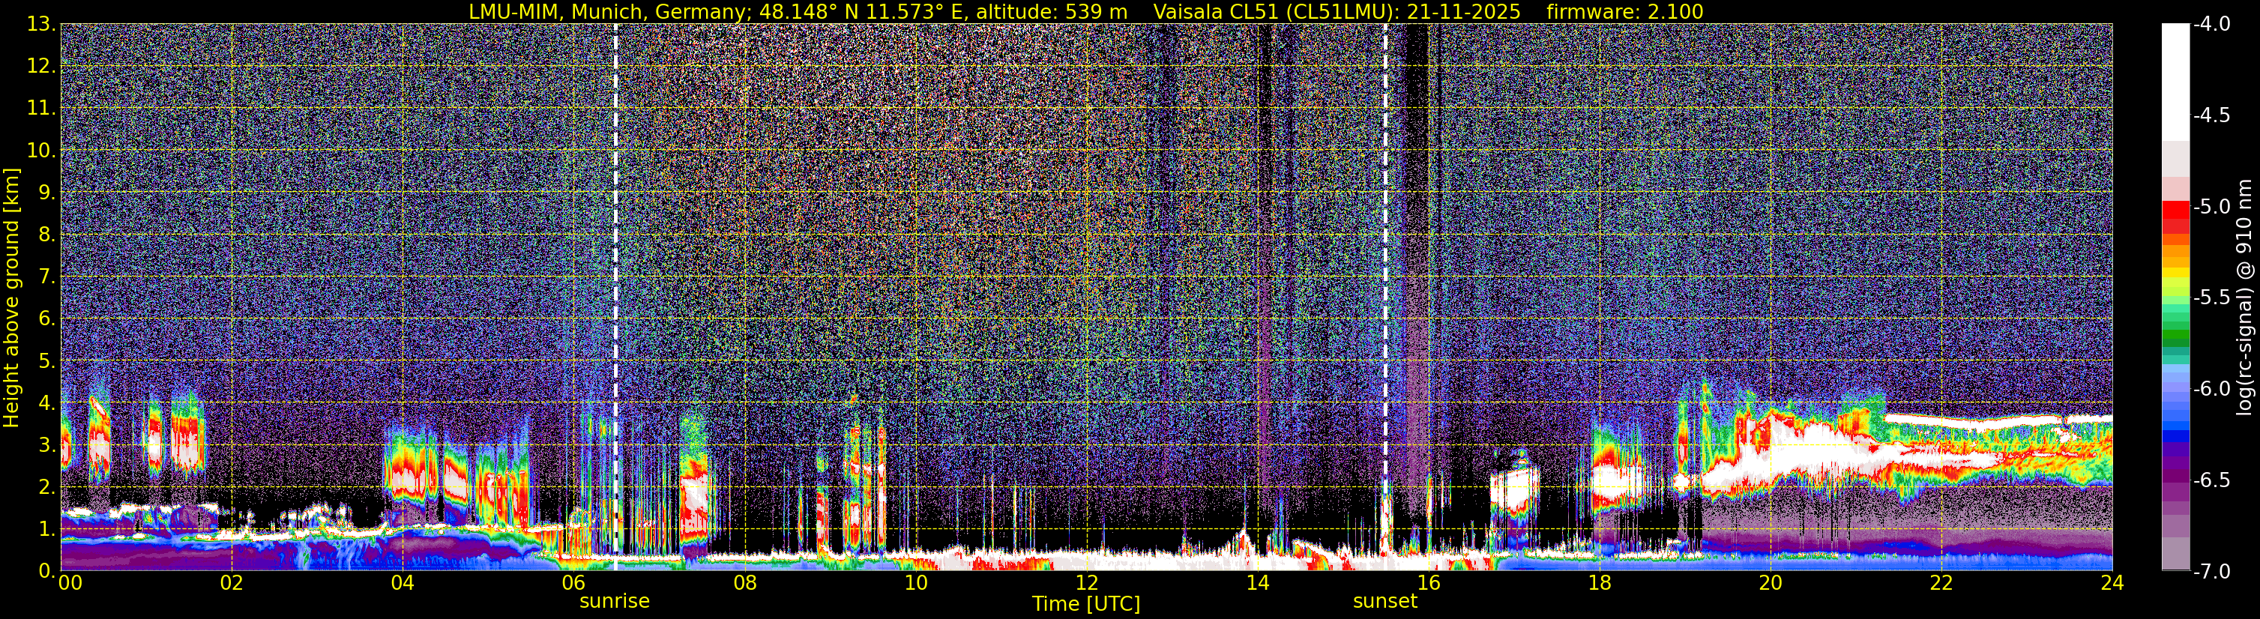
Task: Click the '-7.0' colorbar tick label
Action: pyautogui.click(x=2211, y=571)
